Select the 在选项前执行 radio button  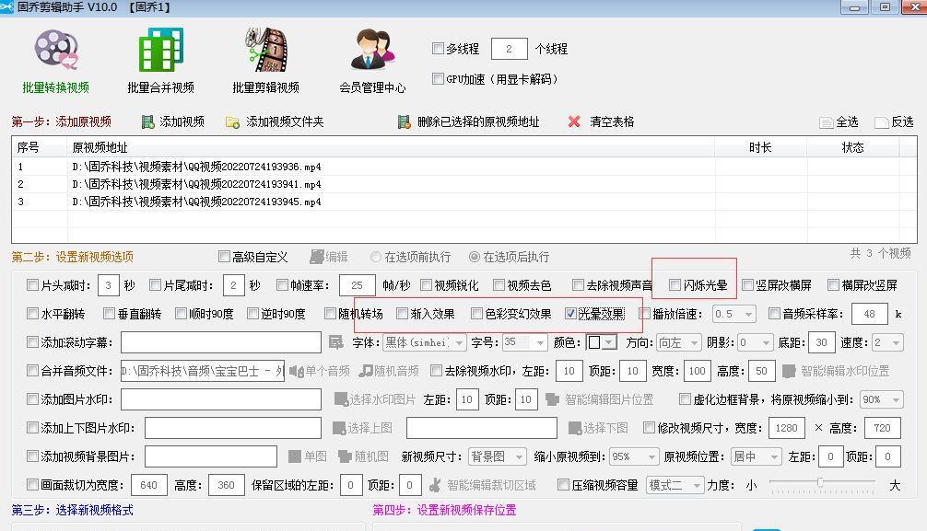click(376, 257)
